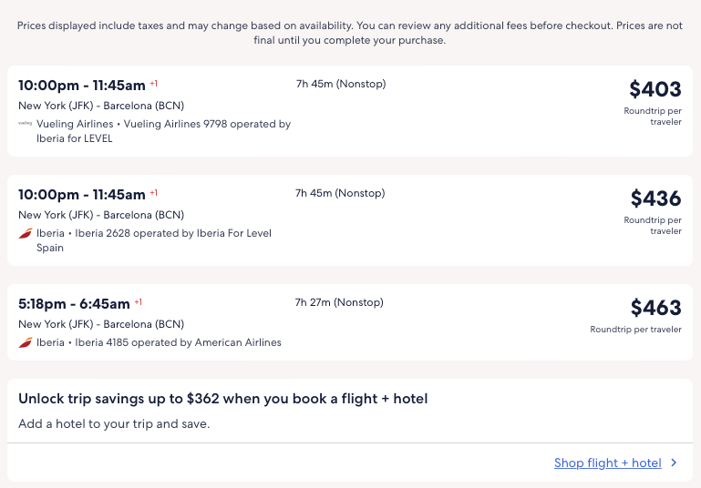Screen dimensions: 701x488
Task: Click the 5:18pm - 6:45am flight time
Action: point(75,304)
